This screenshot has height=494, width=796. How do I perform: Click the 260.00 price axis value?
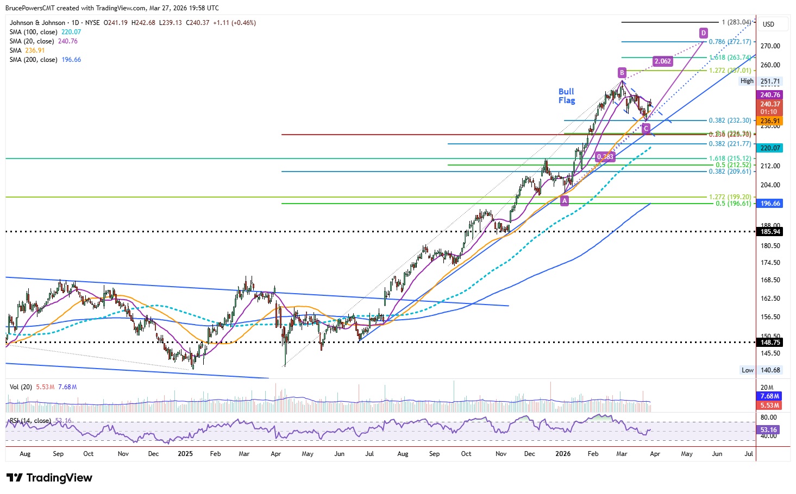pos(770,65)
